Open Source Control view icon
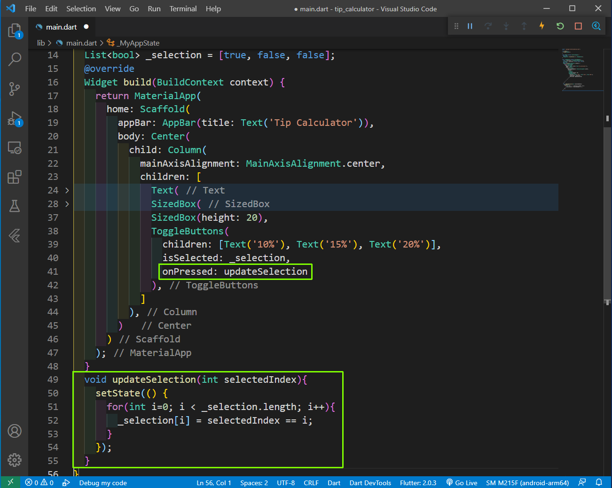The height and width of the screenshot is (488, 612). (x=15, y=89)
